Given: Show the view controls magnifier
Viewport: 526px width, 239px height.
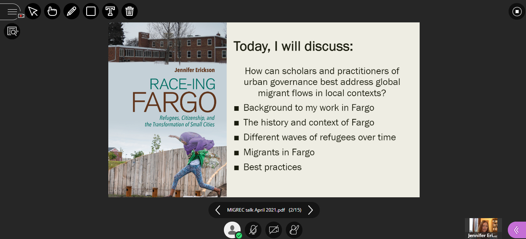Looking at the screenshot, I should [12, 31].
